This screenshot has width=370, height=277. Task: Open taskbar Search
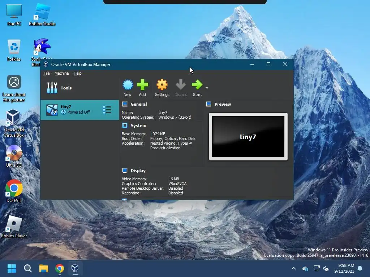coord(27,268)
